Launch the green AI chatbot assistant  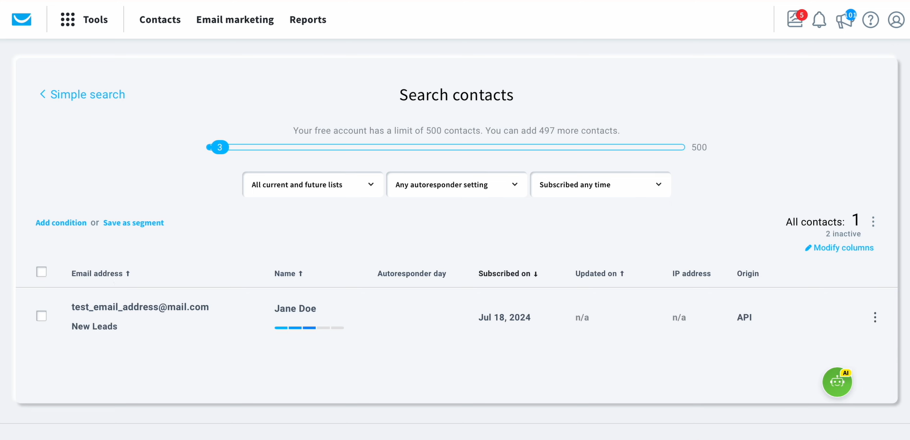(837, 382)
